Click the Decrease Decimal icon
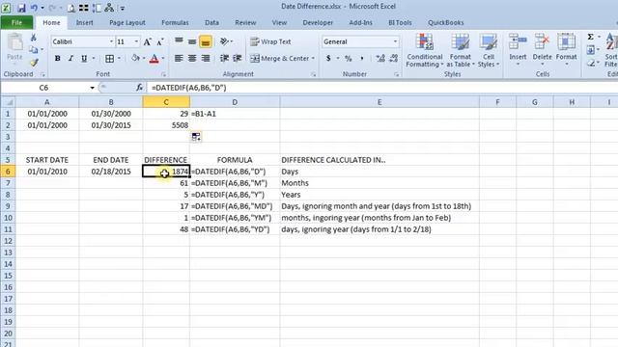618x347 pixels. pyautogui.click(x=393, y=58)
